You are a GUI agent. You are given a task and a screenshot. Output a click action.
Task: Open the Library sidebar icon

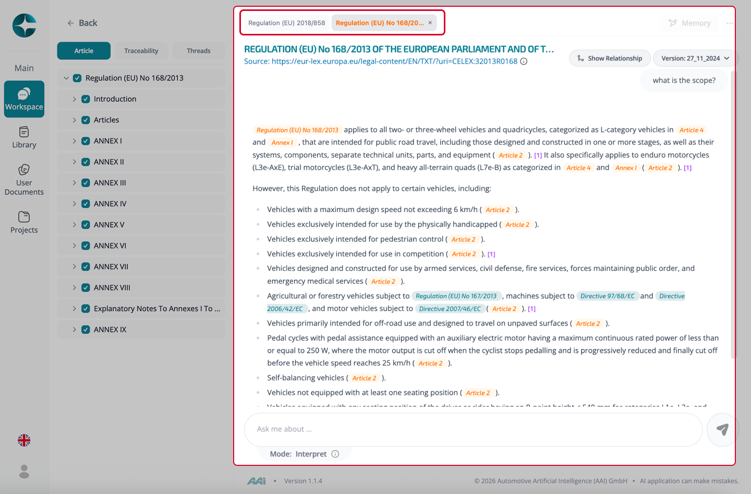click(x=24, y=138)
